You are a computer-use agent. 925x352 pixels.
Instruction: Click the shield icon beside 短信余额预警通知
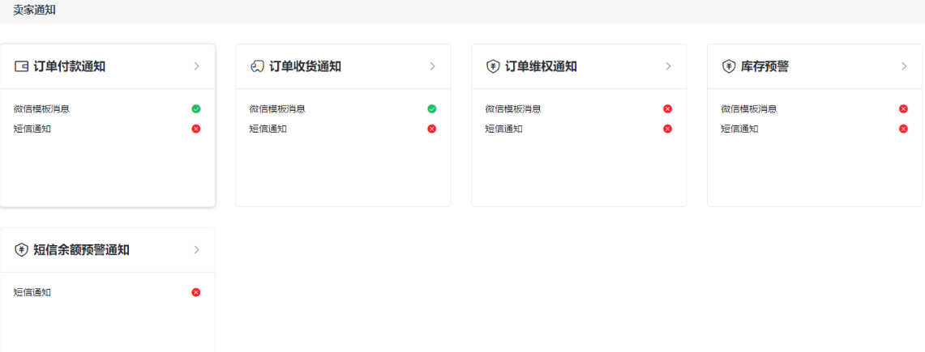tap(21, 250)
